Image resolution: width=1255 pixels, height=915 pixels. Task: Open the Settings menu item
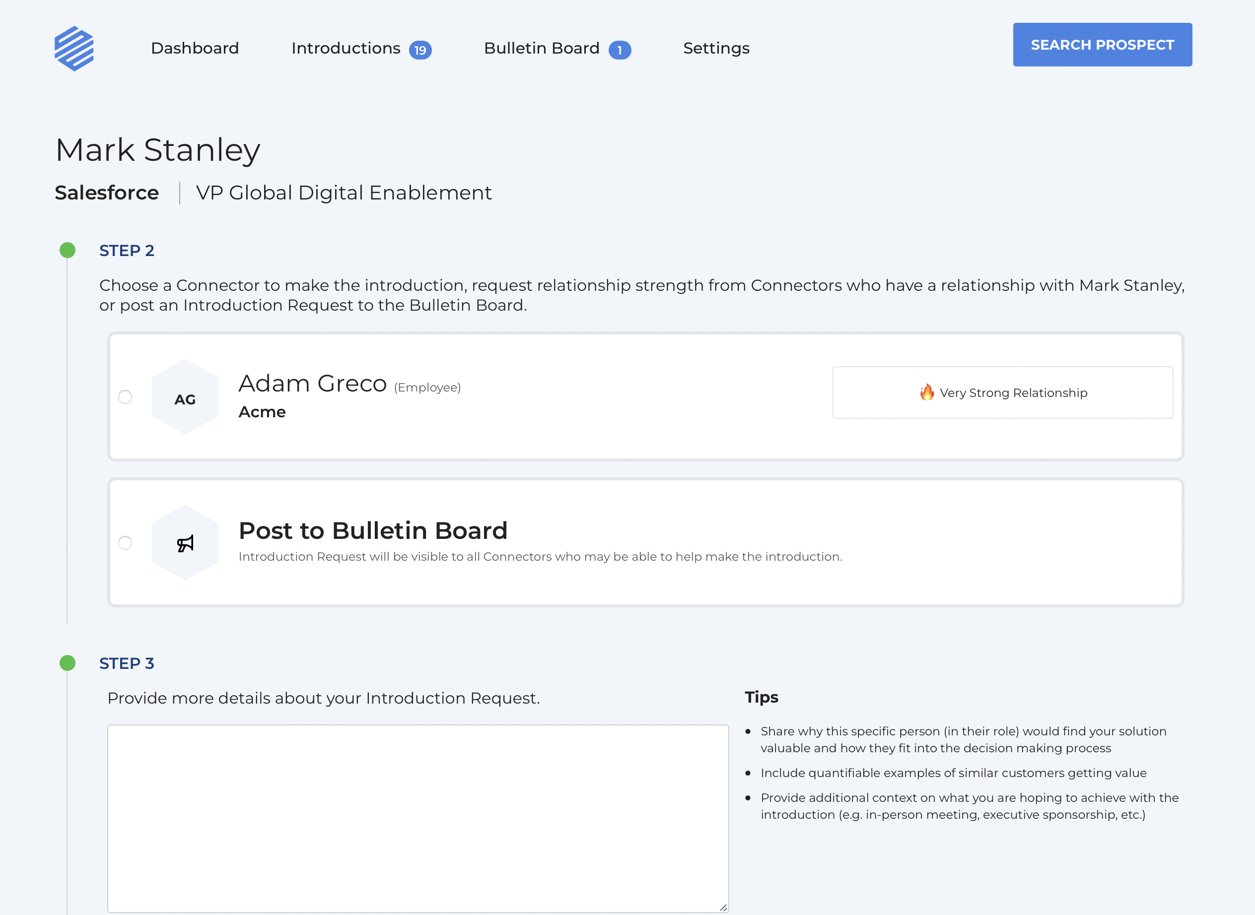click(x=716, y=48)
